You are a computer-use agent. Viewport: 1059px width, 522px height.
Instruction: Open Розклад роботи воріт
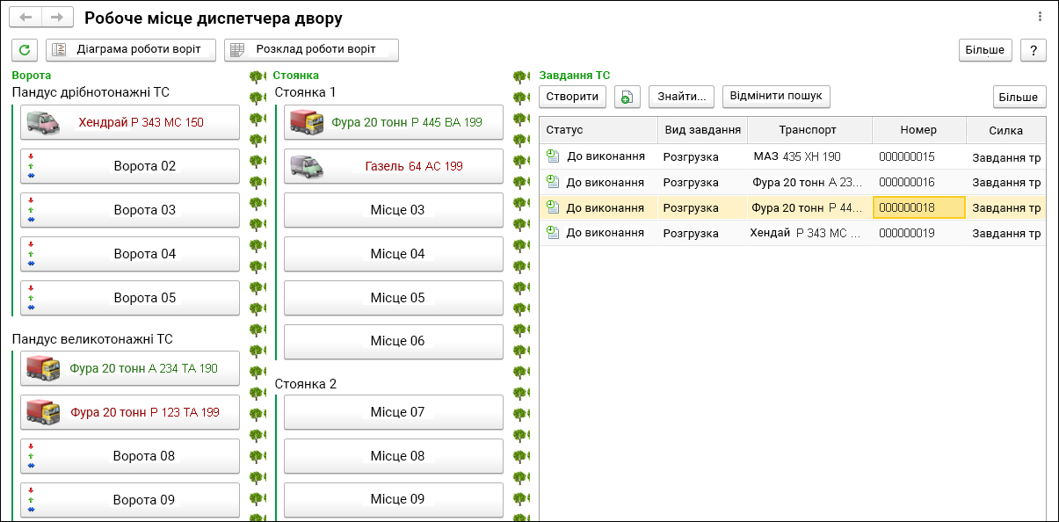pyautogui.click(x=311, y=50)
